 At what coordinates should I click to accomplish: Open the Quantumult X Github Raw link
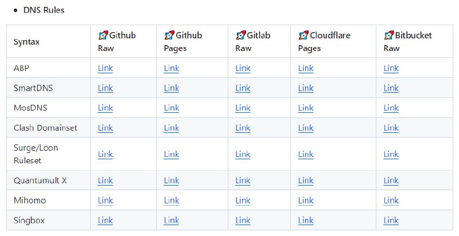[106, 180]
